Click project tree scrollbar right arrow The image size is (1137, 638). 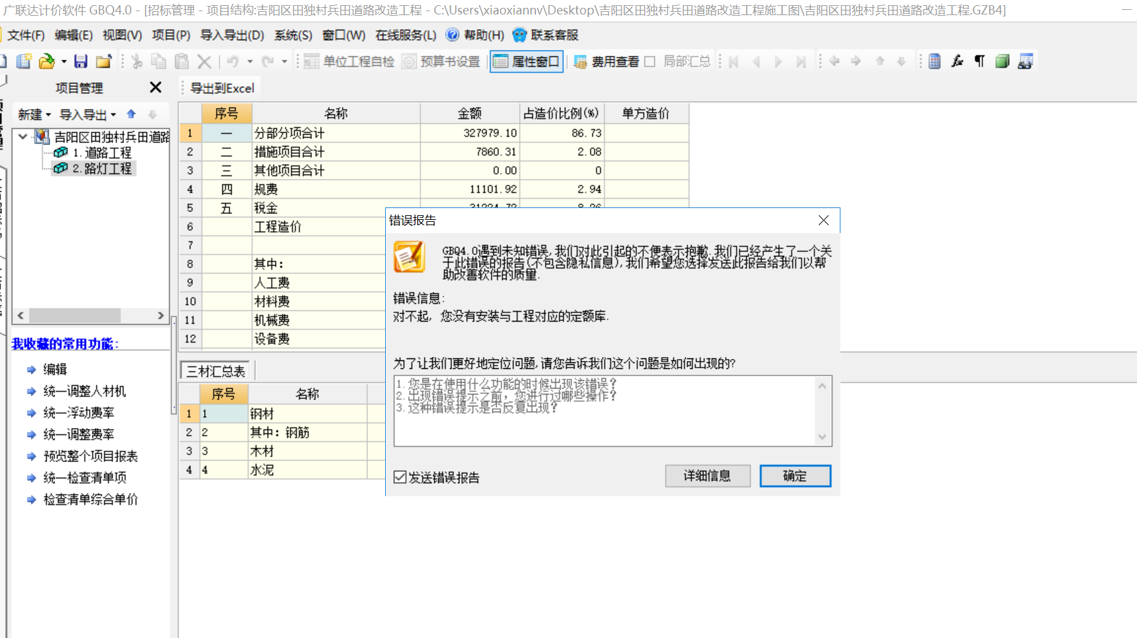[x=161, y=316]
